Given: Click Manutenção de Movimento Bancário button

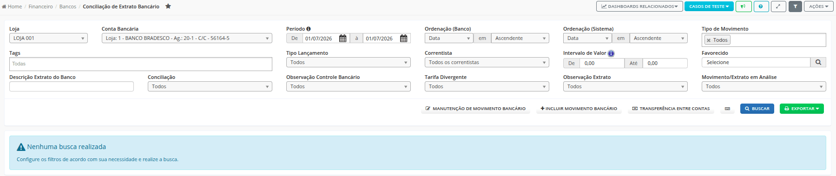Looking at the screenshot, I should tap(475, 109).
